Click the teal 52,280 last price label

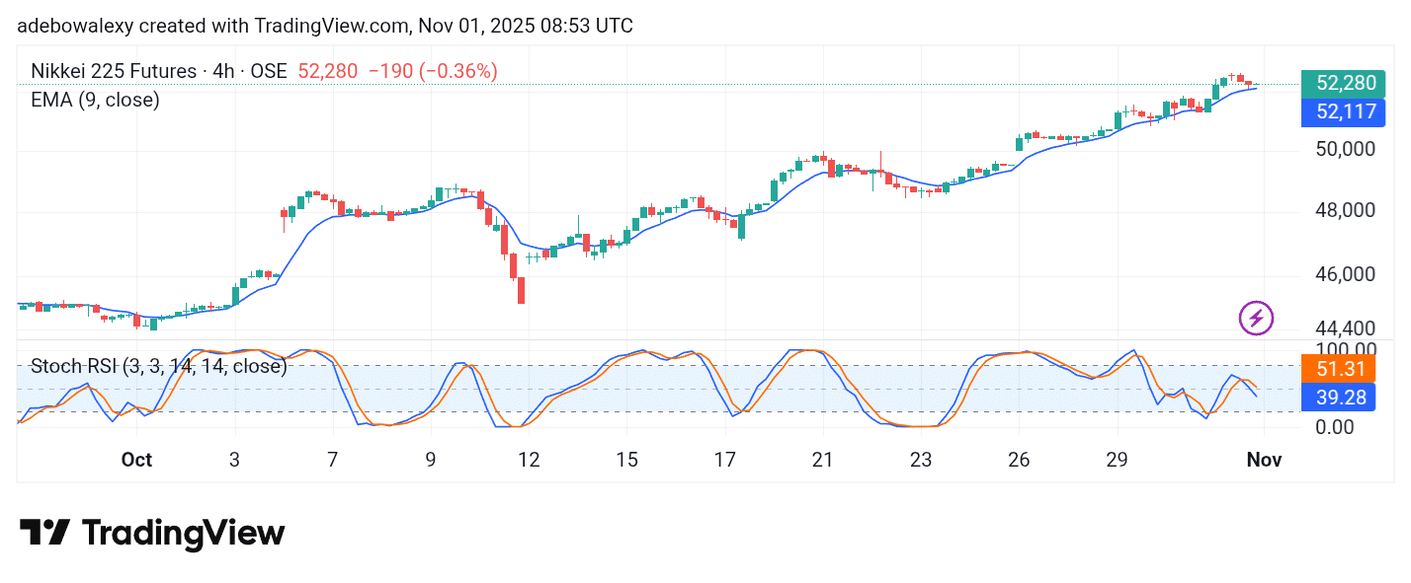[1344, 84]
